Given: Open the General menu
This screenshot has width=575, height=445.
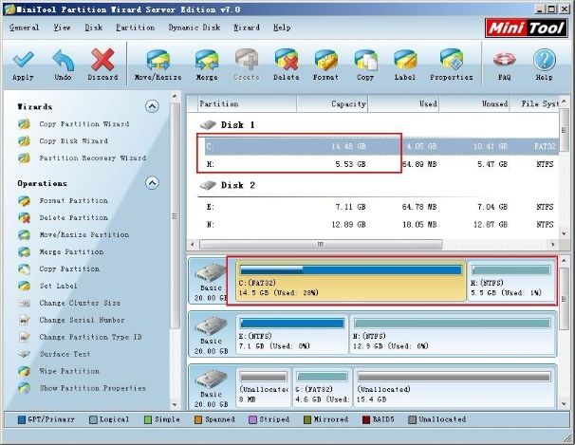Looking at the screenshot, I should pos(25,28).
